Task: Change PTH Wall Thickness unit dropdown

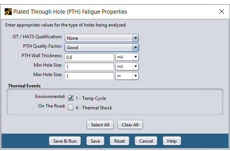Action: tap(127, 57)
